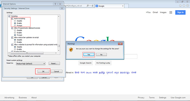The height and width of the screenshot is (101, 190).
Task: Open the Business footer link
Action: coord(23,98)
